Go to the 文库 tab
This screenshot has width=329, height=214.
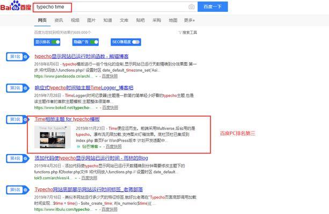tap(124, 20)
